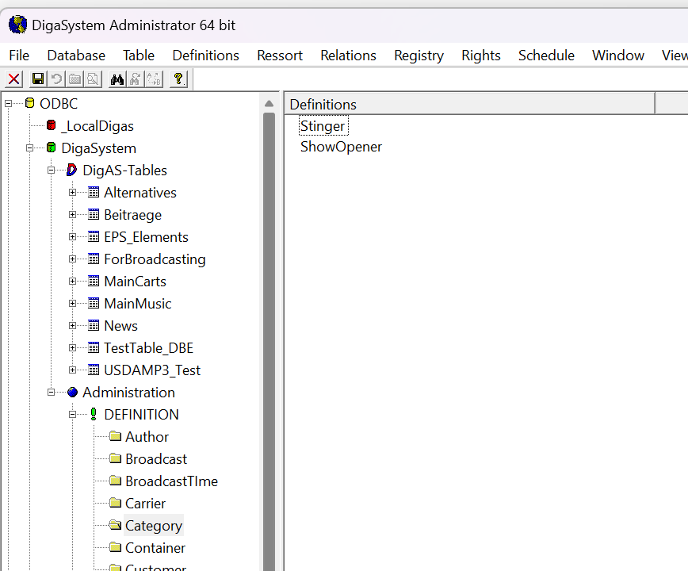Select Stinger in the Definitions list
Screen dimensions: 688x571
click(x=323, y=125)
